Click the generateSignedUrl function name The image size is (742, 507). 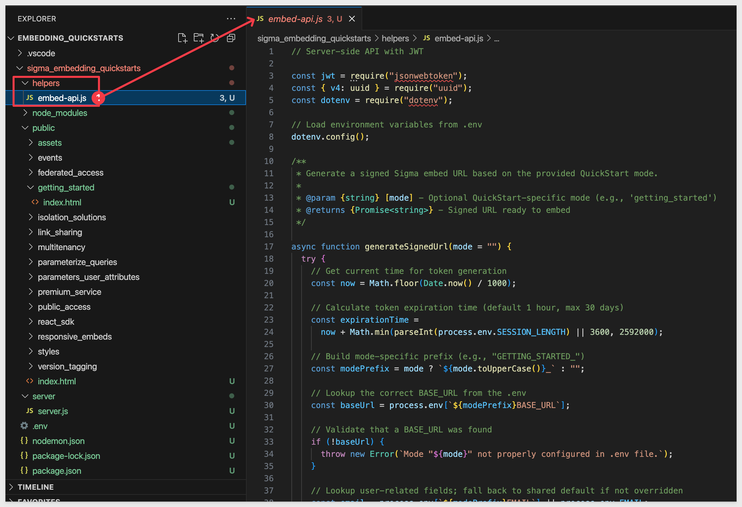click(x=406, y=246)
